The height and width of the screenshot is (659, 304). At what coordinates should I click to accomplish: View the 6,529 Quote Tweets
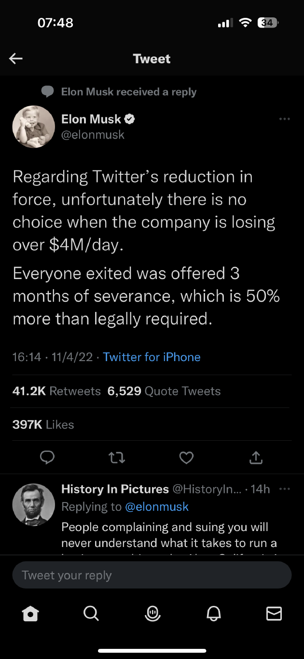tap(164, 391)
